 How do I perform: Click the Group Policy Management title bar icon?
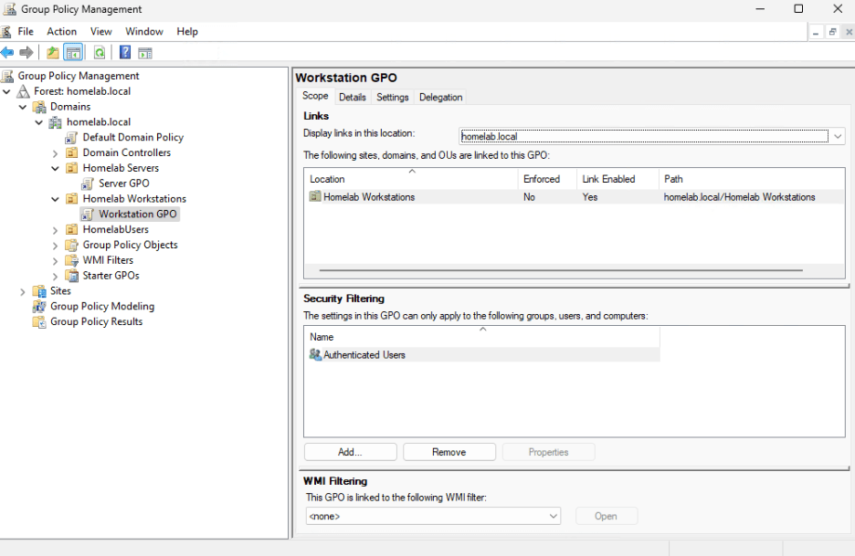(x=9, y=9)
